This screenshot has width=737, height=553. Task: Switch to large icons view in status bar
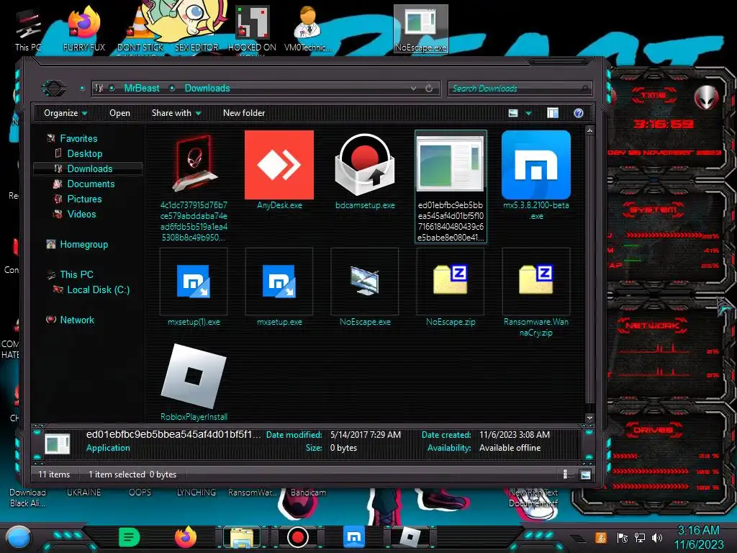click(586, 475)
